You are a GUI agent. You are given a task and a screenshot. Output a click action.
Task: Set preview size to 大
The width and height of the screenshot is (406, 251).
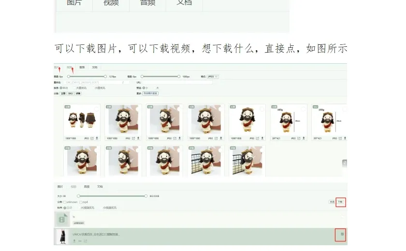[x=156, y=88]
